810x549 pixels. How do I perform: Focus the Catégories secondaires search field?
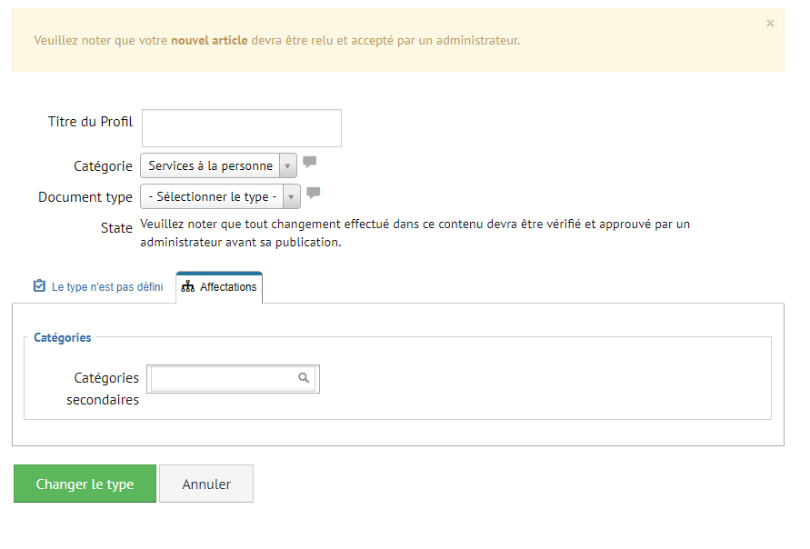point(233,379)
